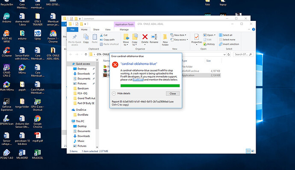Switch to the View ribbon tab
The height and width of the screenshot is (170, 295).
pos(108,30)
